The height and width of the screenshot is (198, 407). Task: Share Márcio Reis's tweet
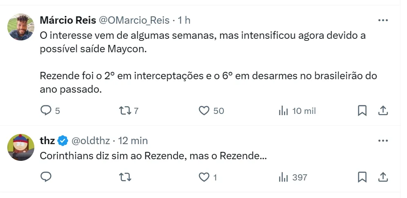coord(383,110)
